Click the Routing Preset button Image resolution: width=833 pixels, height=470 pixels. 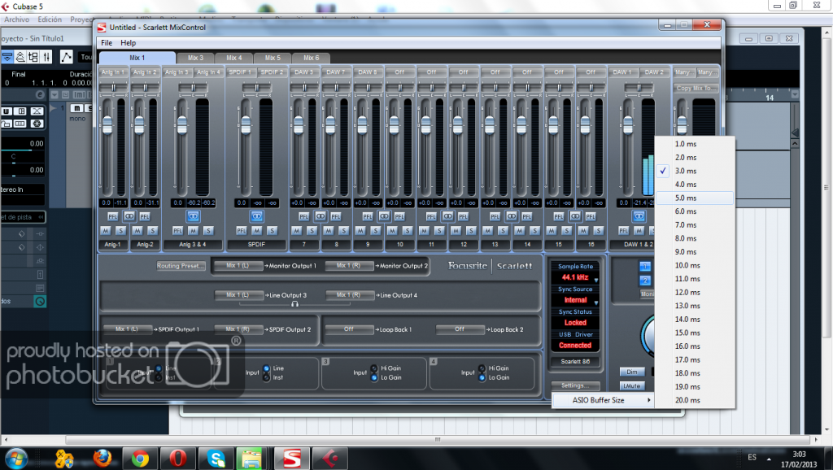pyautogui.click(x=179, y=266)
